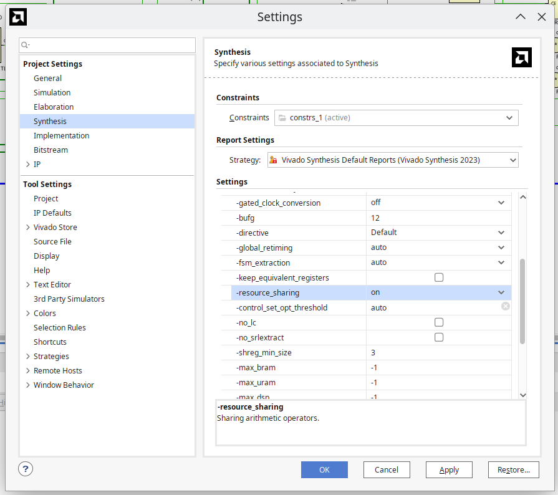Image resolution: width=558 pixels, height=495 pixels.
Task: Expand the Strategies node
Action: tap(28, 357)
